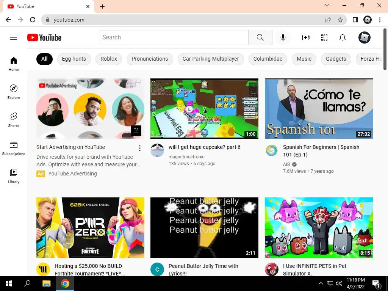
Task: Play the Spanish 101 thumbnail
Action: [319, 109]
